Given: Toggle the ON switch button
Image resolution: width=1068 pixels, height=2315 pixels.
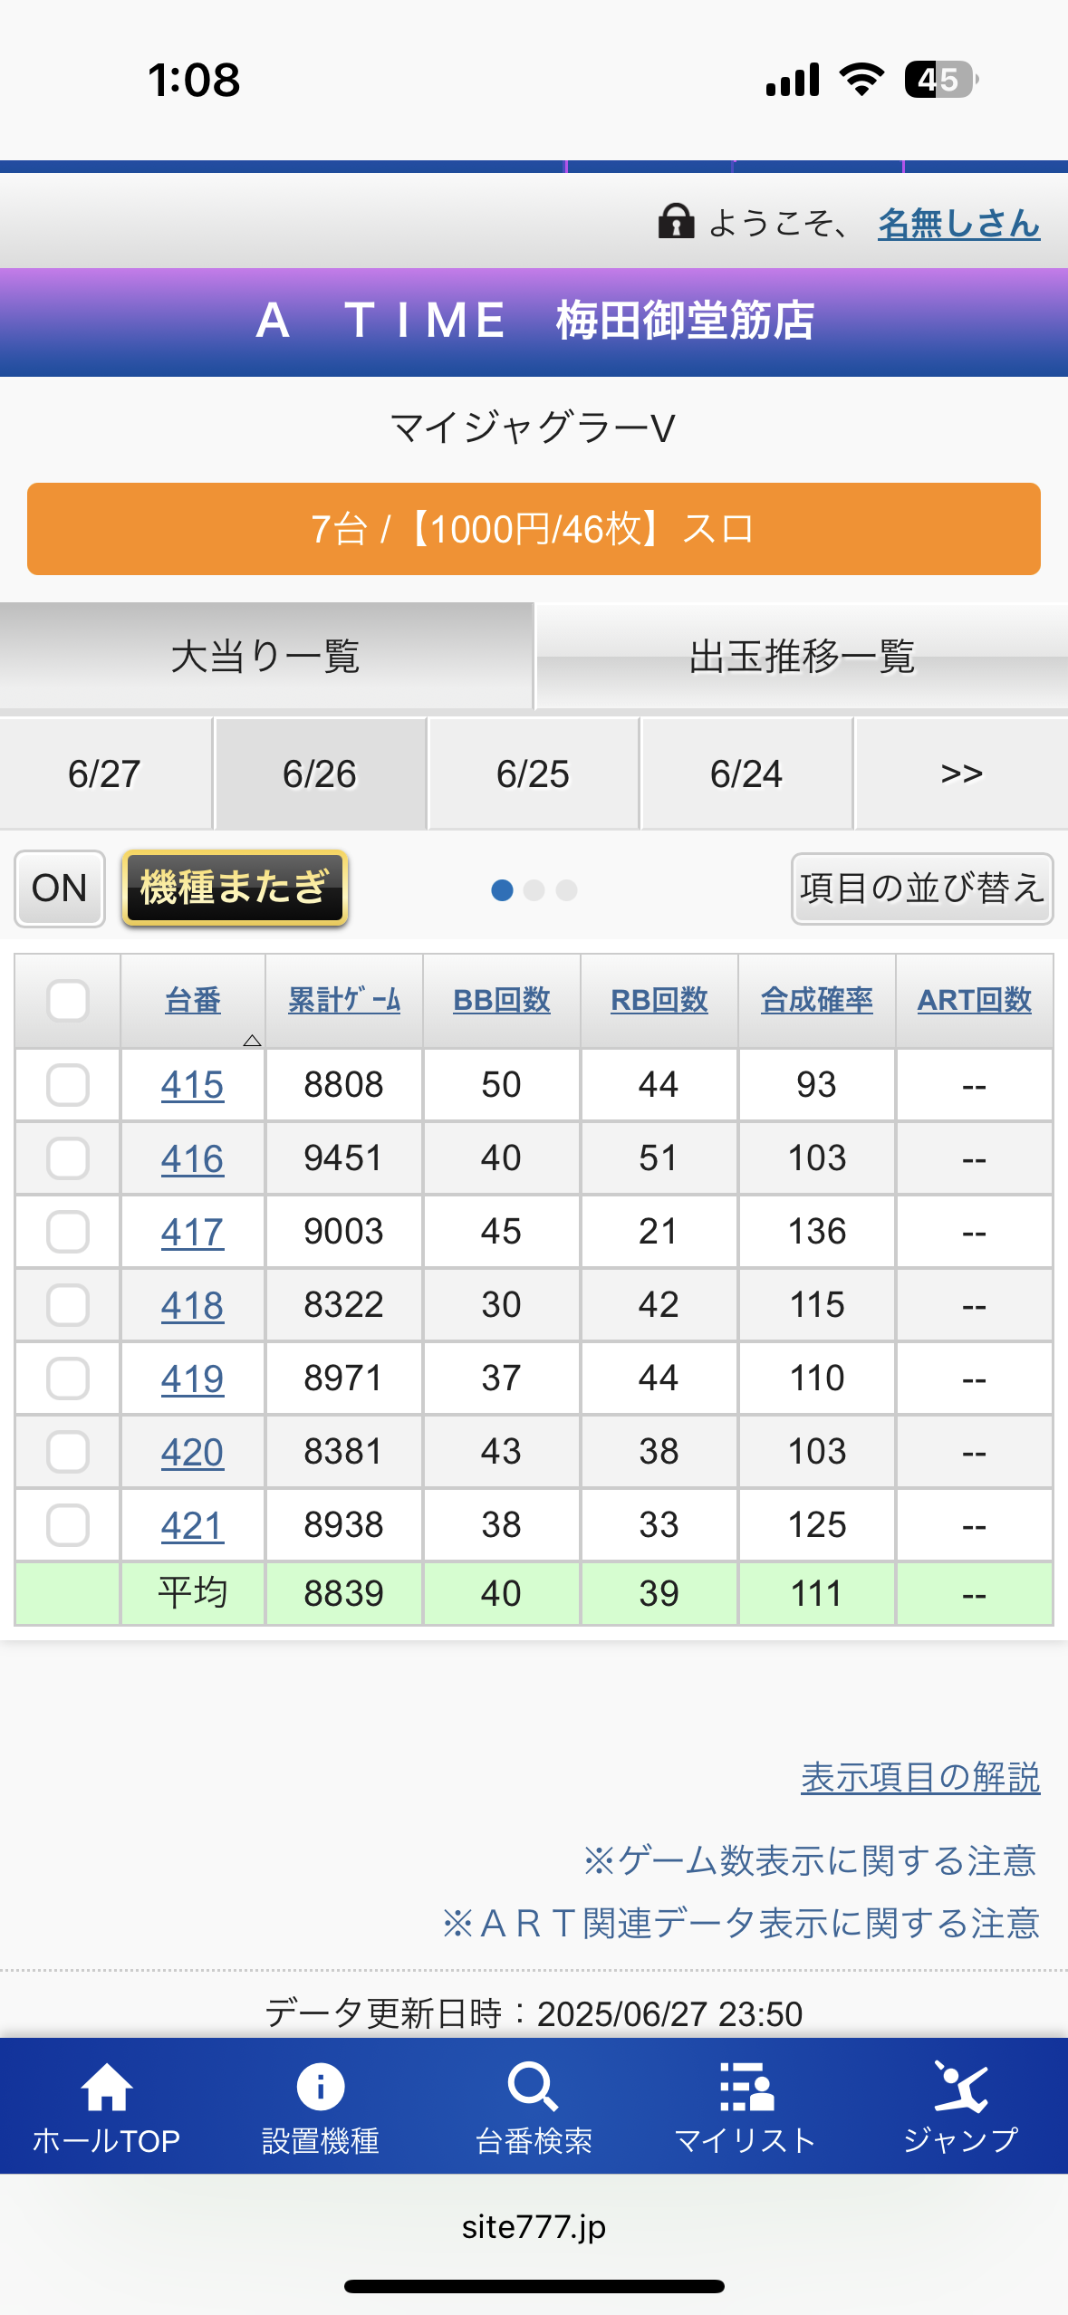Looking at the screenshot, I should pos(60,888).
